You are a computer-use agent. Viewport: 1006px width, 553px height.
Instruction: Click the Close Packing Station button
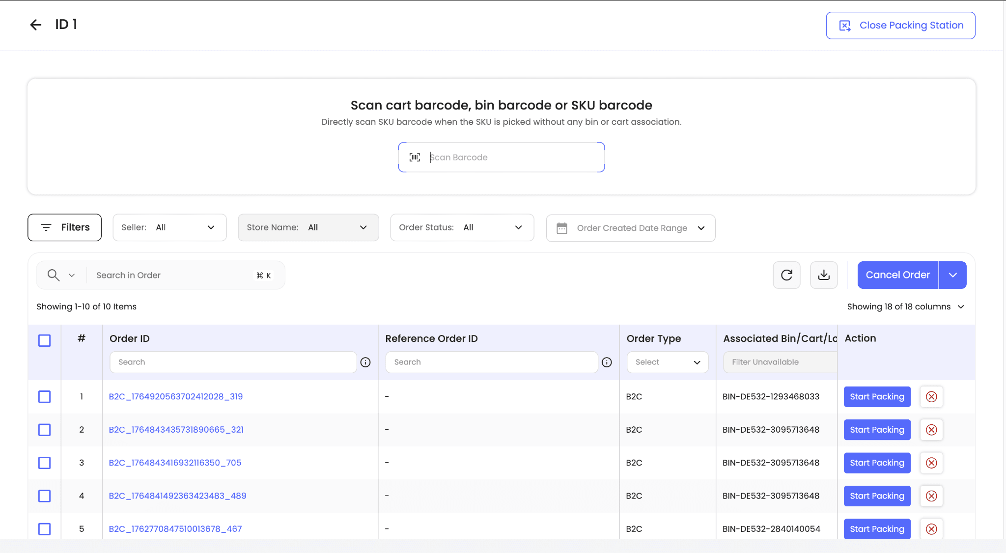[x=900, y=26]
